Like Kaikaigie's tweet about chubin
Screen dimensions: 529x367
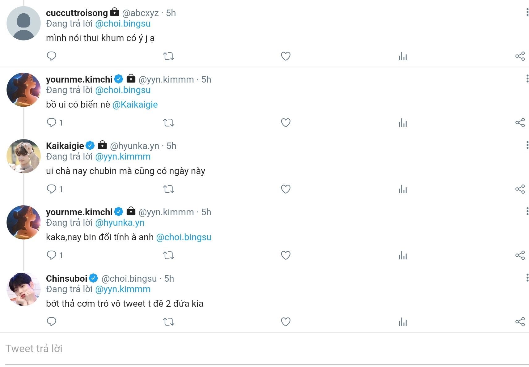click(286, 189)
